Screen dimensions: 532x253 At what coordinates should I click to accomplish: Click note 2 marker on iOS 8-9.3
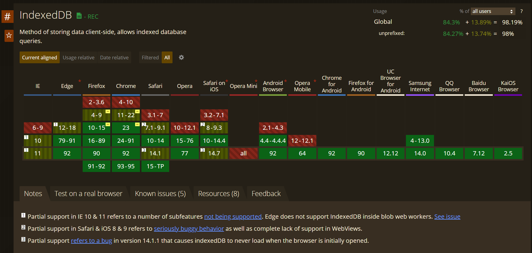[203, 124]
